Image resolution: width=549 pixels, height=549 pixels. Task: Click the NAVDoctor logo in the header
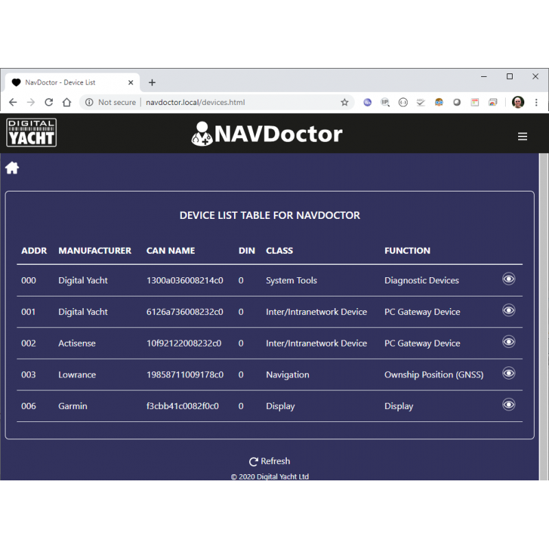click(x=267, y=133)
